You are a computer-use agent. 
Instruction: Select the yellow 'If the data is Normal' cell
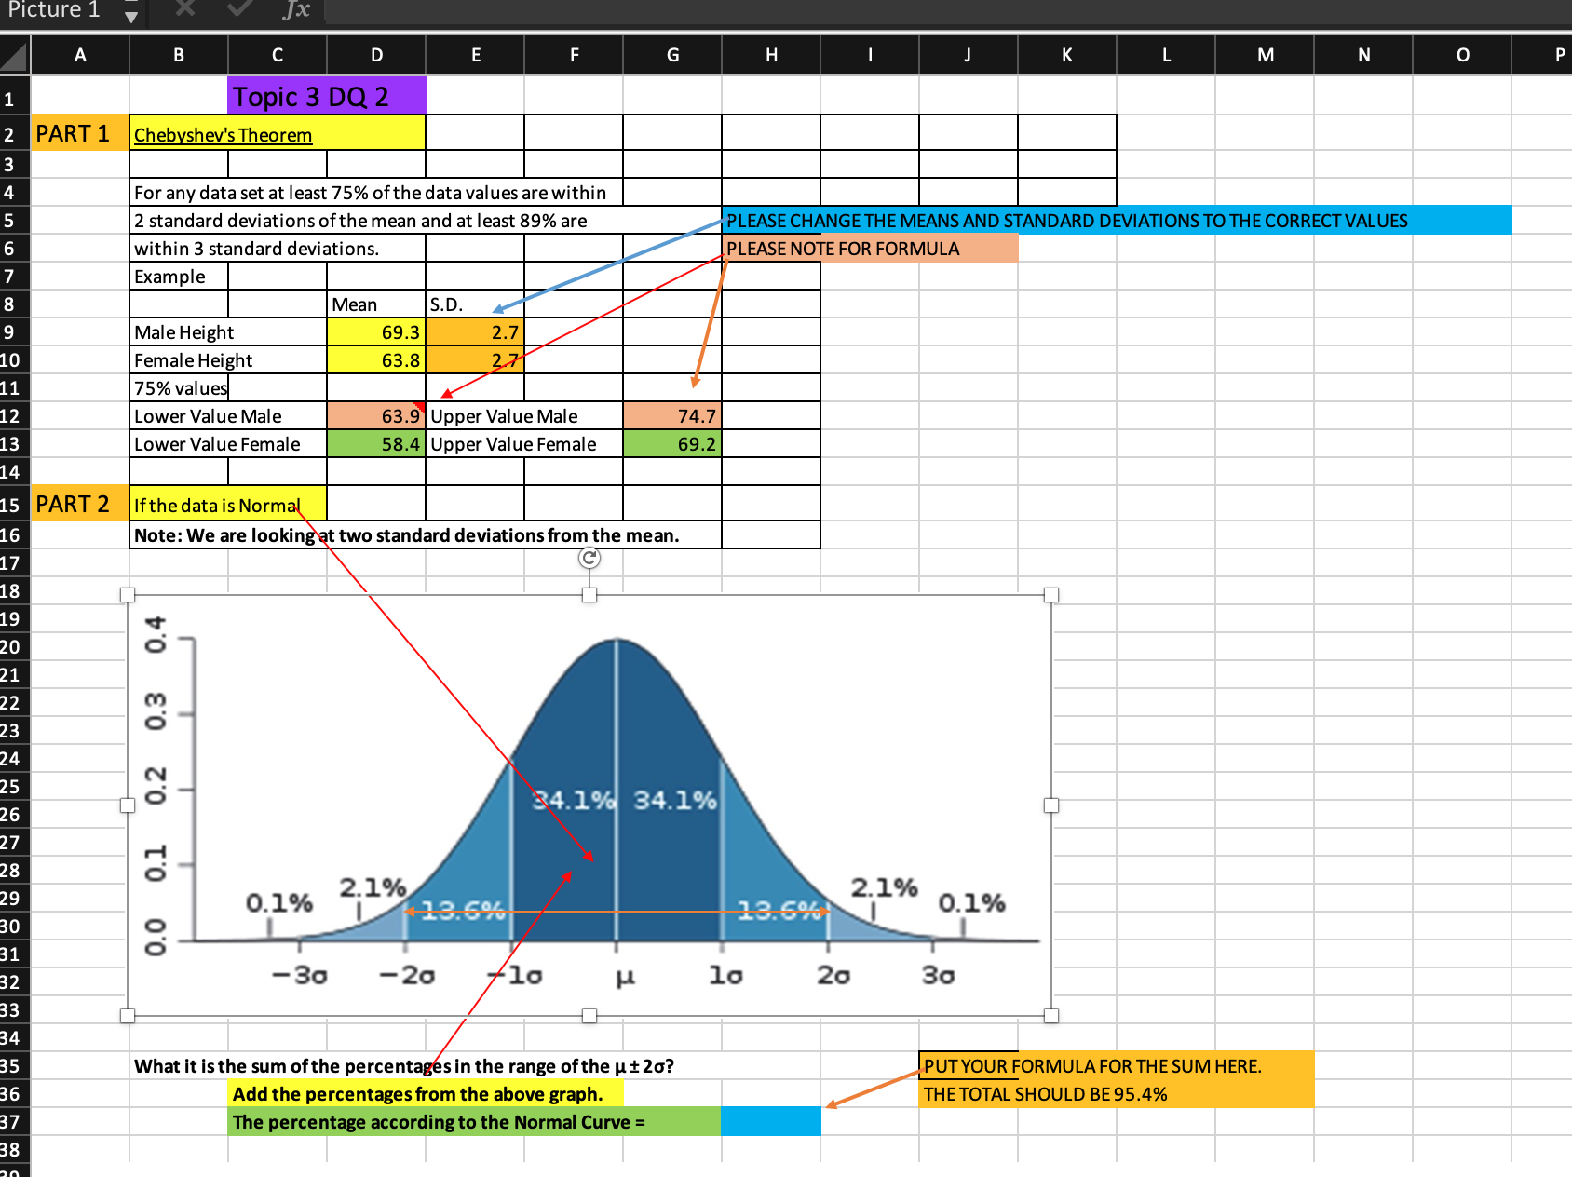[228, 504]
